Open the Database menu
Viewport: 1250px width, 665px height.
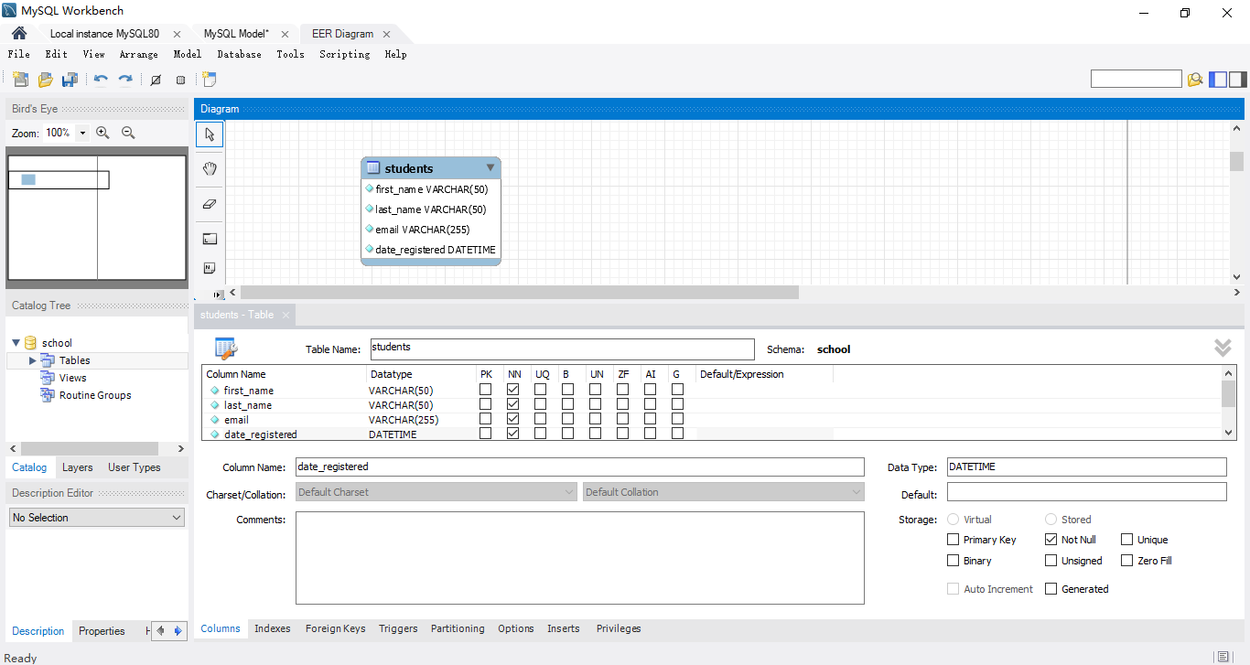239,54
